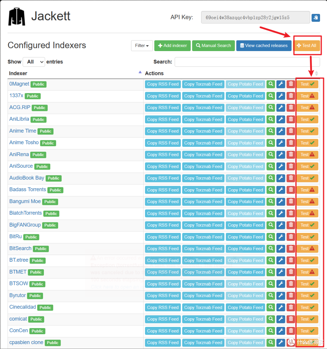Expand the Show entries selector
Screen dimensions: 327x349
(x=34, y=62)
